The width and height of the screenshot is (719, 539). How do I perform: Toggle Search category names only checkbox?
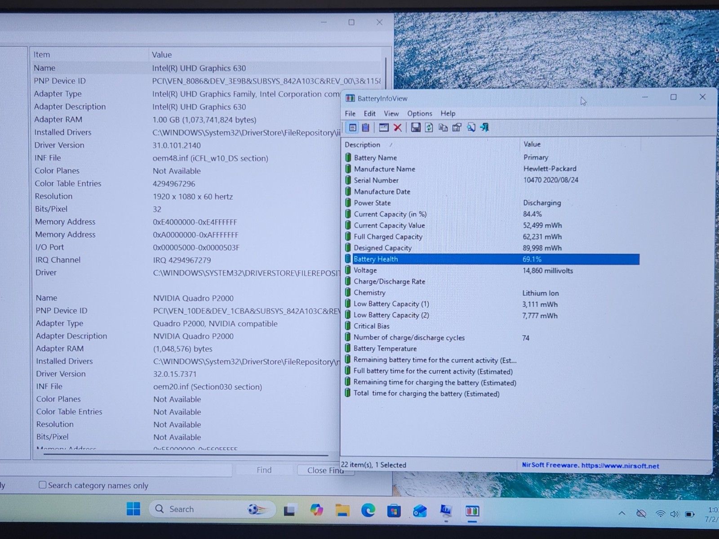tap(43, 485)
